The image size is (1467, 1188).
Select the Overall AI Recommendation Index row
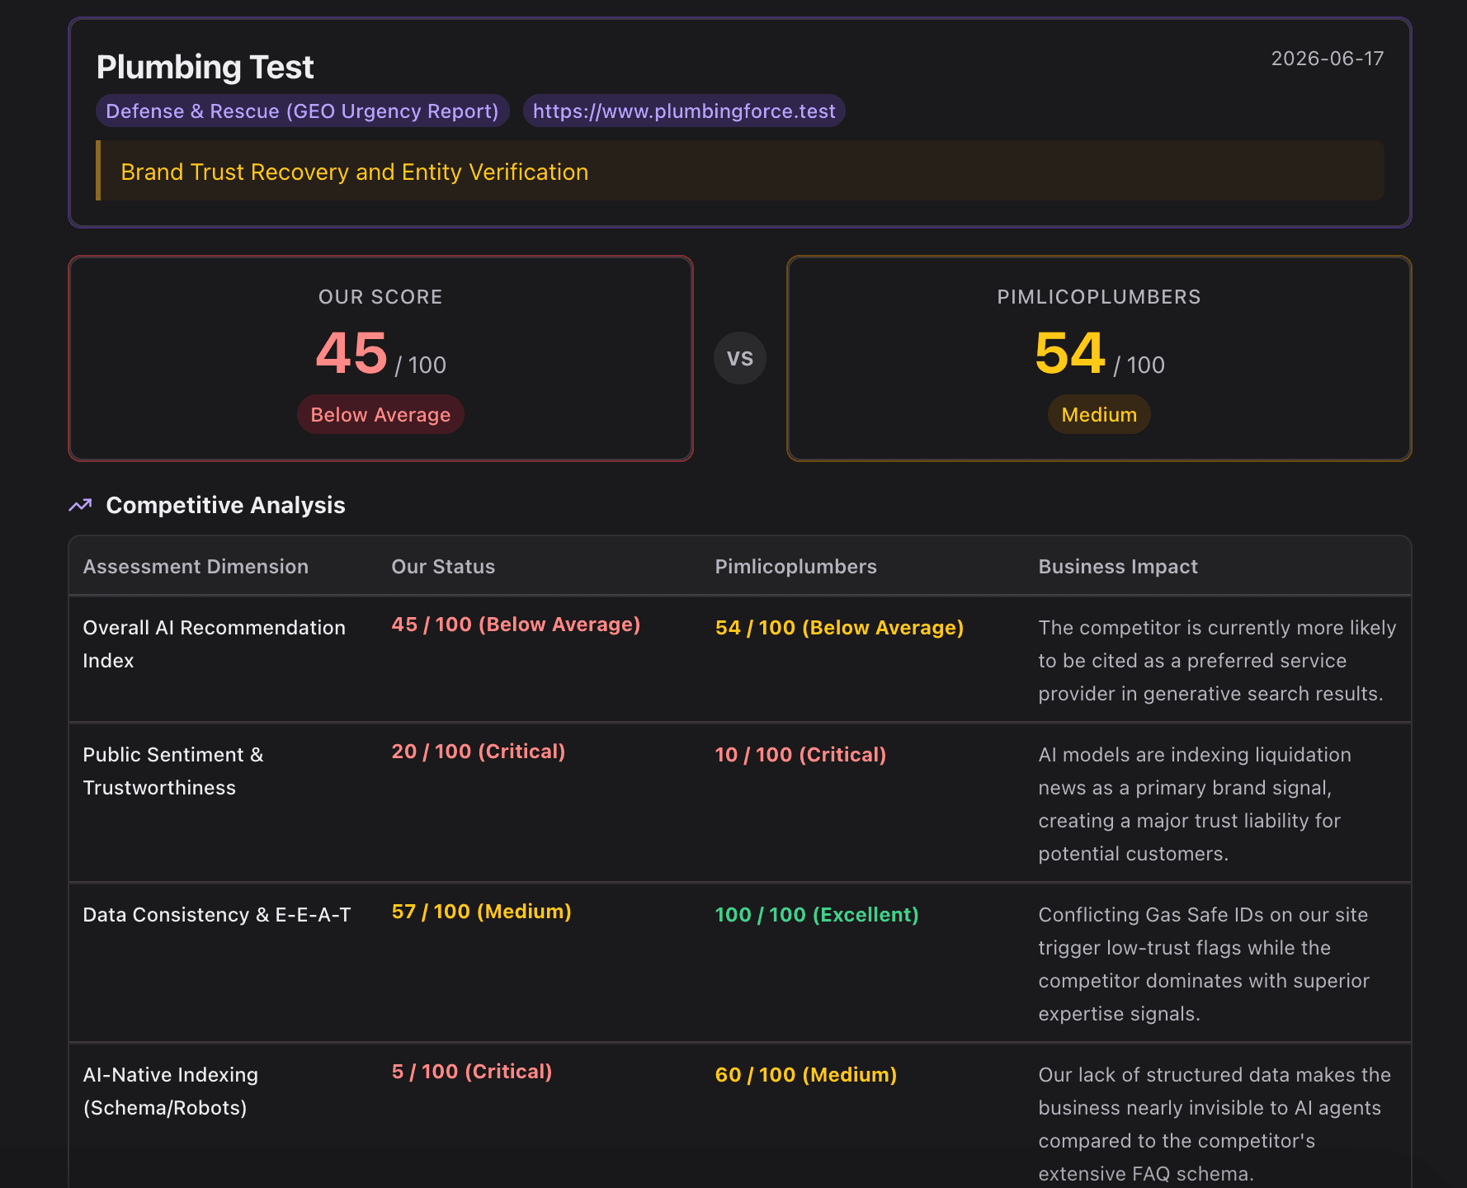pos(740,659)
